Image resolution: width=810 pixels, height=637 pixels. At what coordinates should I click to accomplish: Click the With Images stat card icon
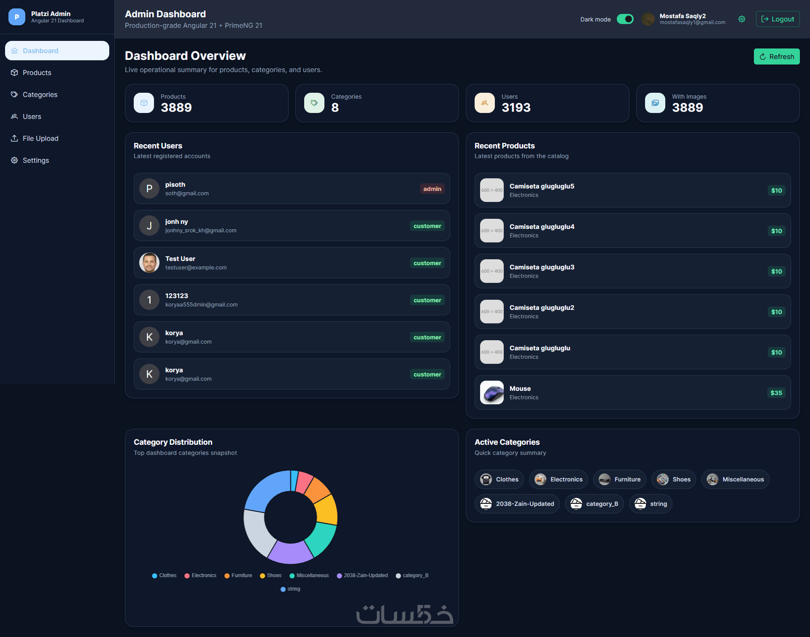pyautogui.click(x=655, y=103)
